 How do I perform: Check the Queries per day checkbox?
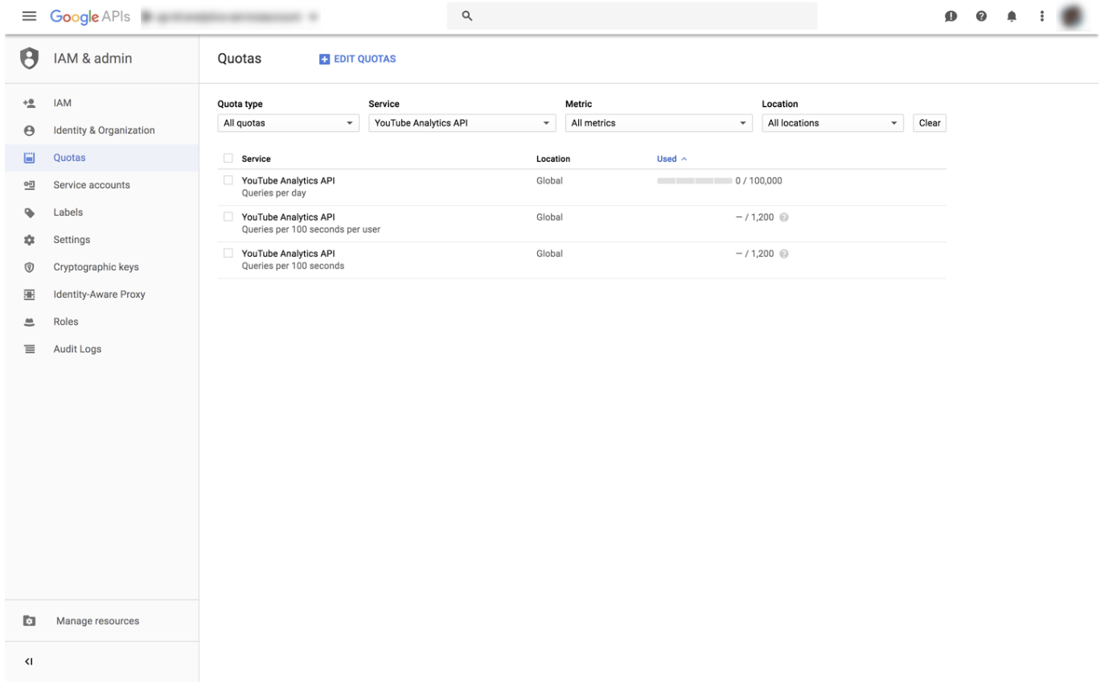(x=228, y=180)
